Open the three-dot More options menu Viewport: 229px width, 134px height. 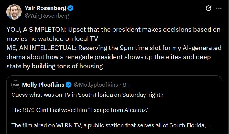[x=219, y=9]
